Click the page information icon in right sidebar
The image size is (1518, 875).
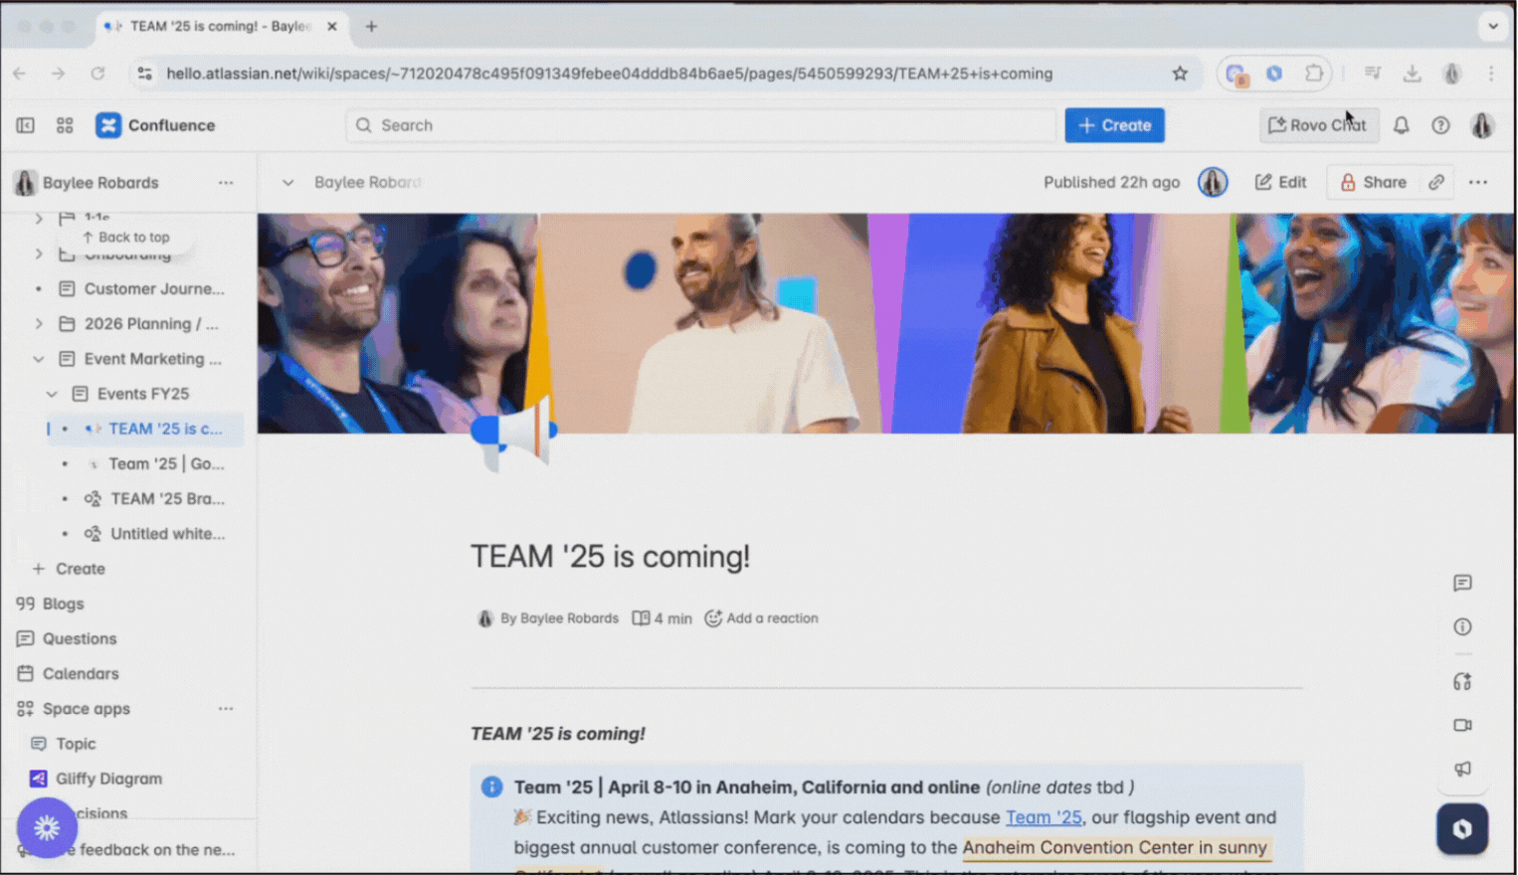coord(1461,626)
